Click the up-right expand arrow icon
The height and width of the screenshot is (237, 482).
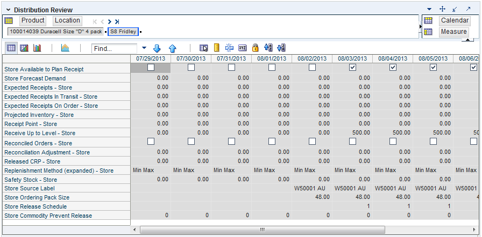click(468, 9)
